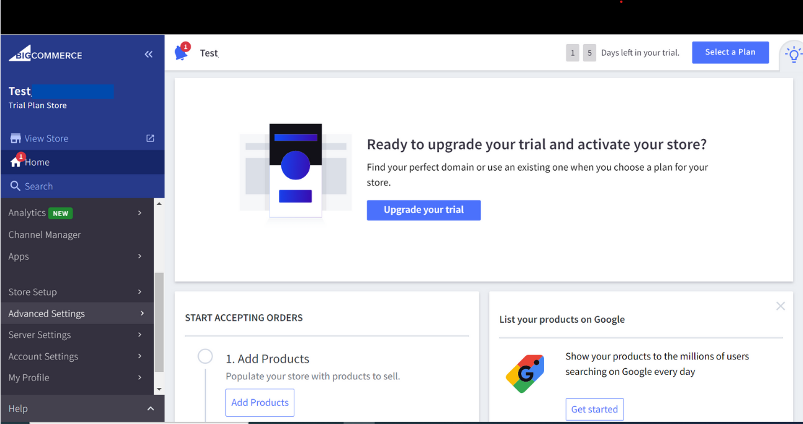Expand the Advanced Settings submenu
The height and width of the screenshot is (424, 803).
(x=142, y=313)
